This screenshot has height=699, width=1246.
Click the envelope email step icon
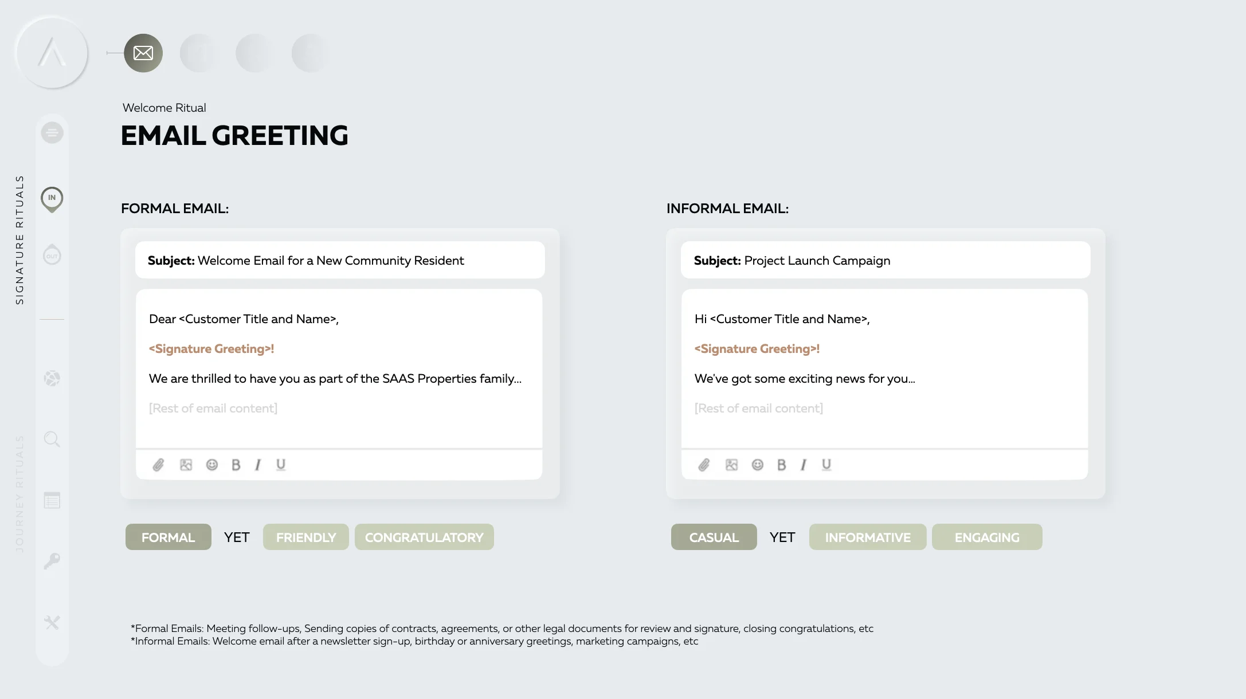pos(143,53)
